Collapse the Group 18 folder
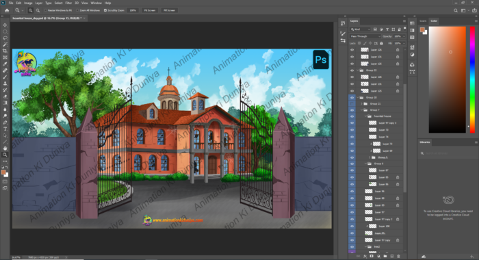479x260 pixels. [x=358, y=97]
